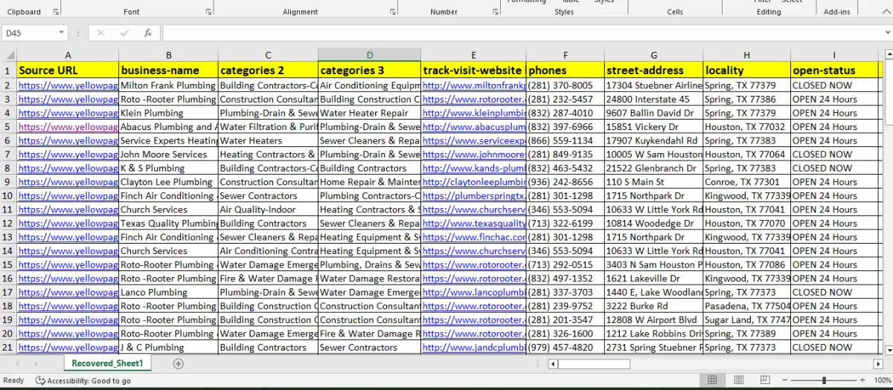Open the plumberspringtx website link
Screen dimensions: 893x390
(x=473, y=195)
